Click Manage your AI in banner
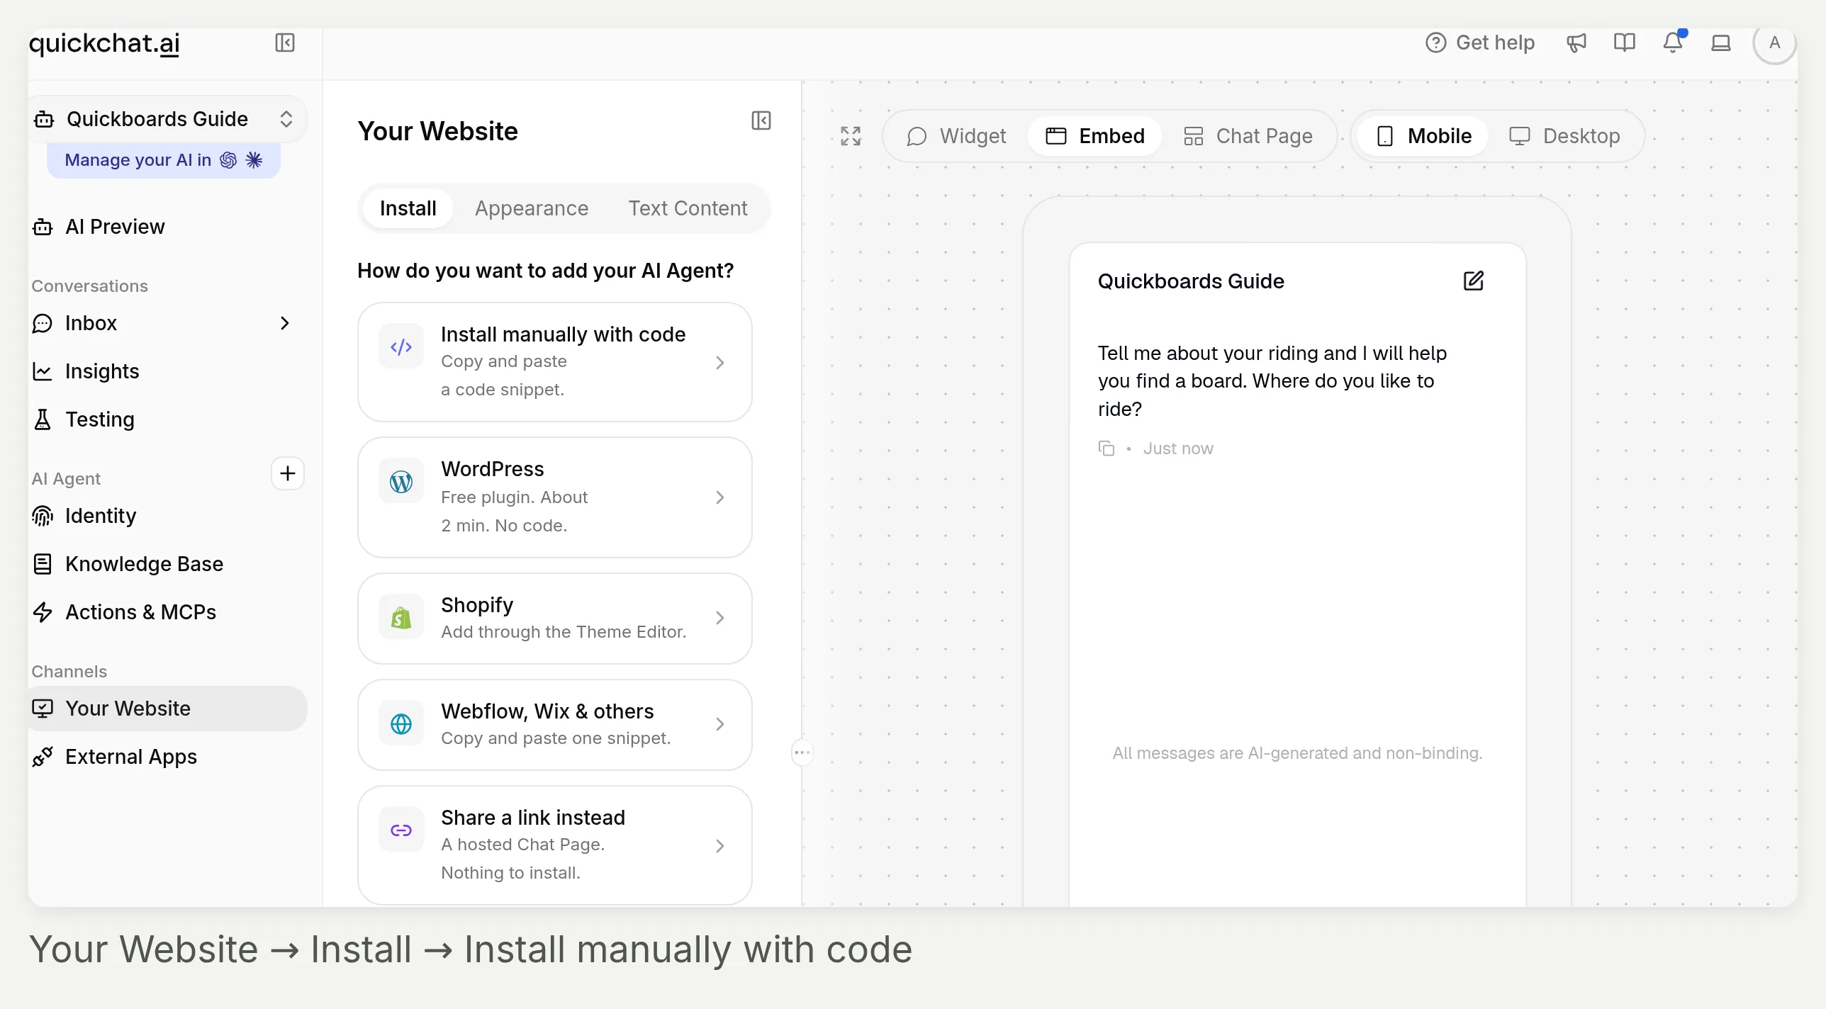 164,160
